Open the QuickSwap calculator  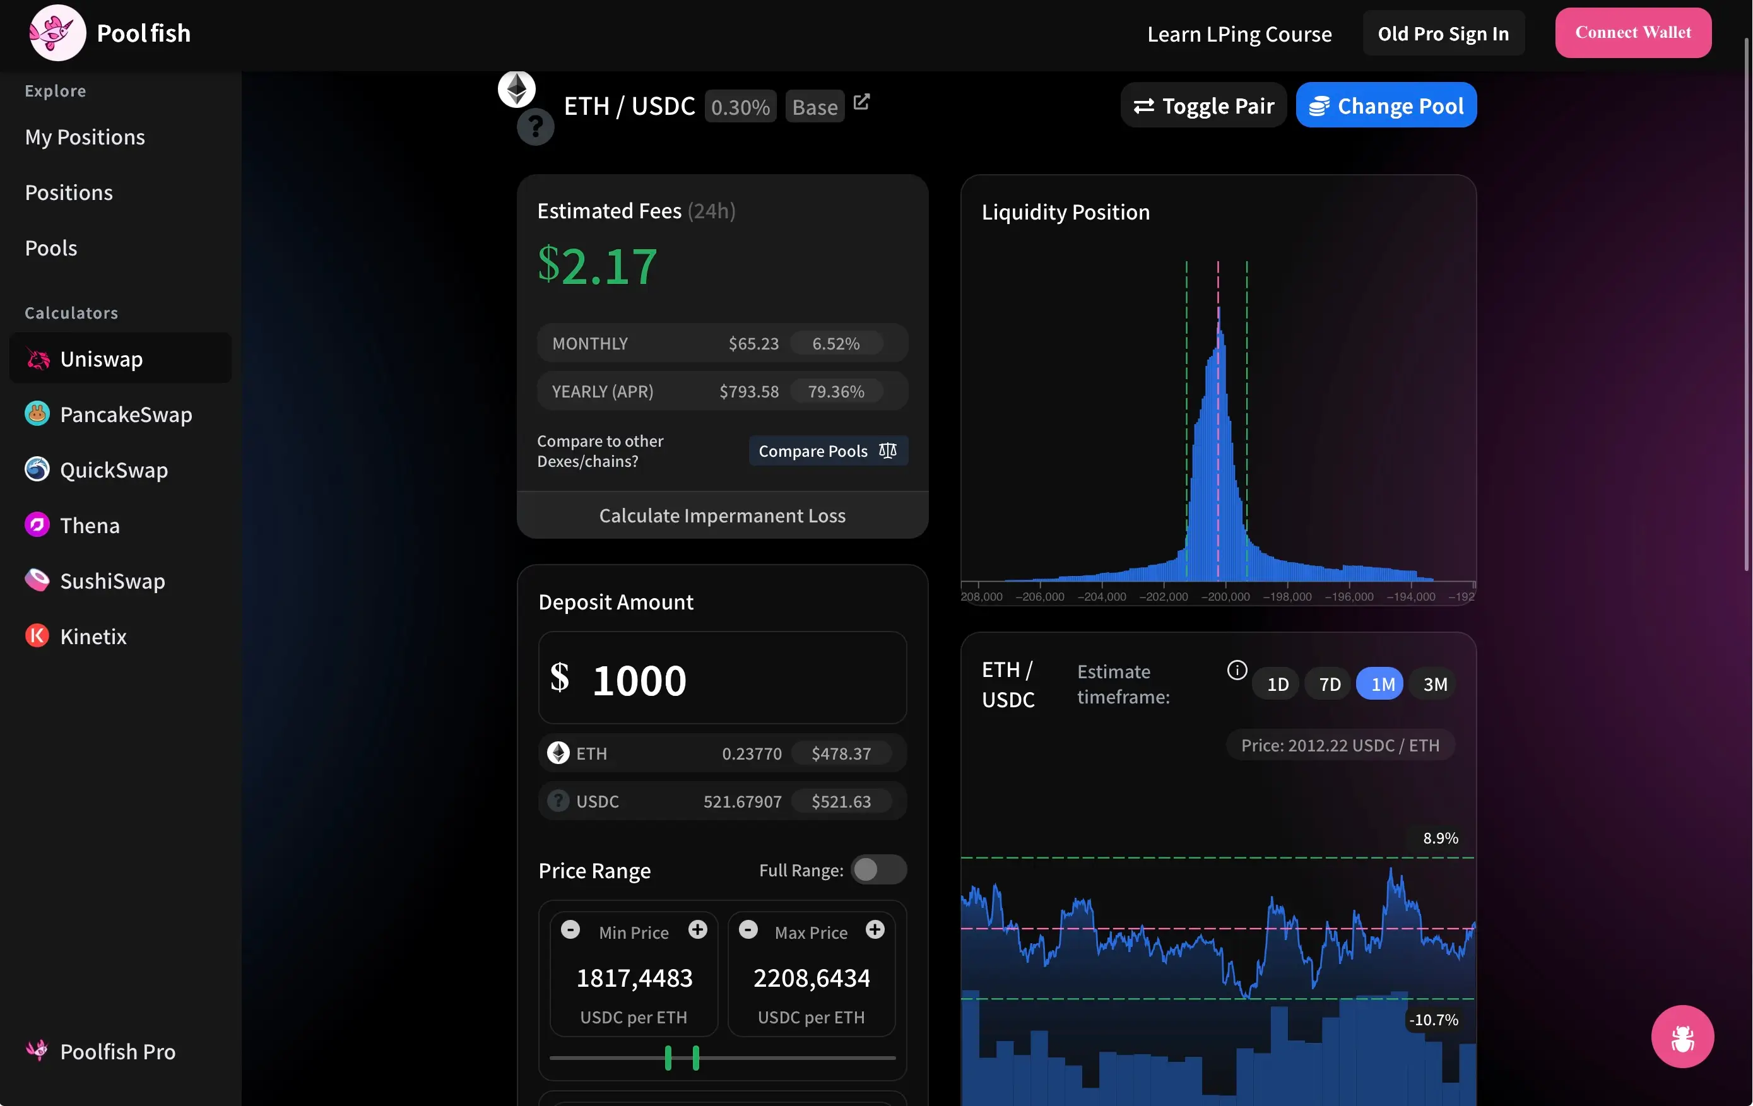113,469
